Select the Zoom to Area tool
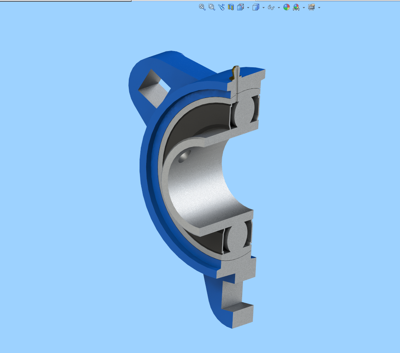Screen dimensions: 400x353 [x=212, y=7]
